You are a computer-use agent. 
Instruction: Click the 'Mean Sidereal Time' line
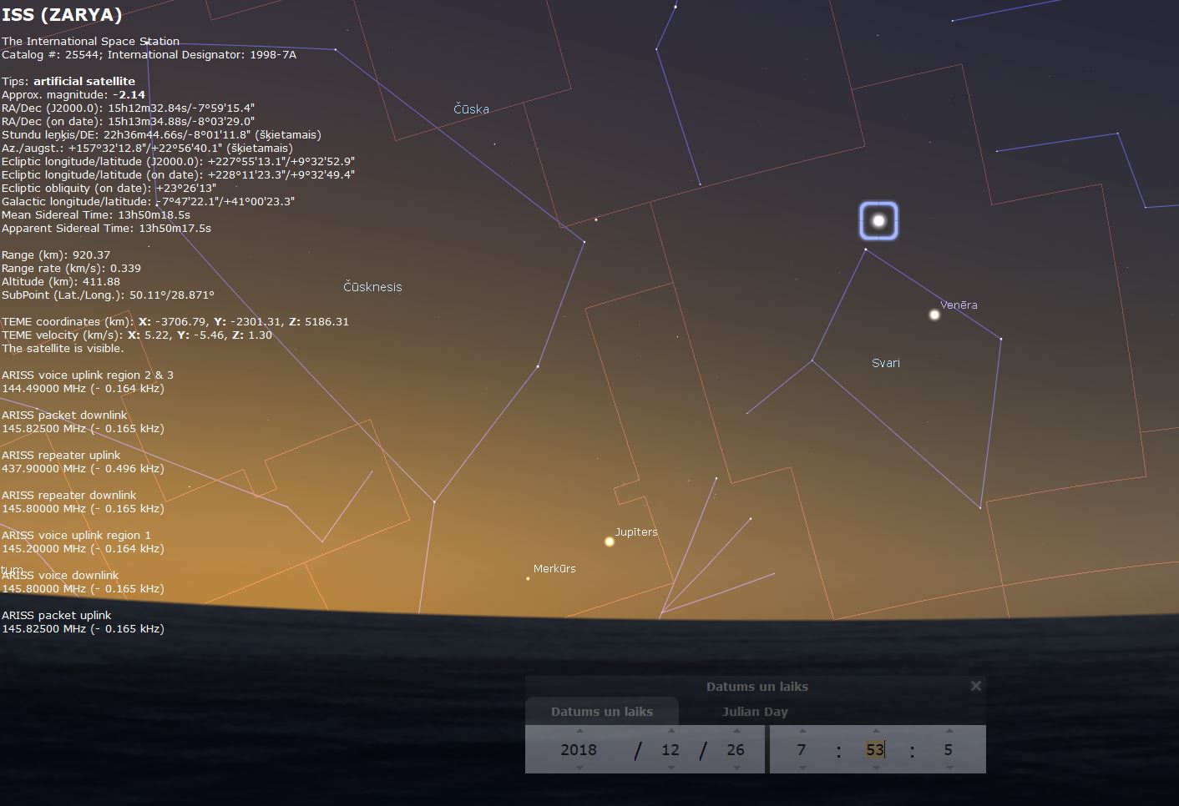[96, 214]
